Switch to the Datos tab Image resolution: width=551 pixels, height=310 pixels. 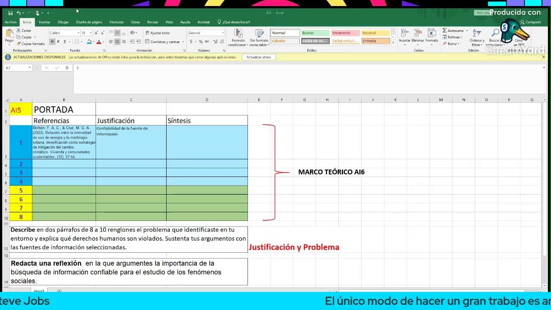(x=136, y=22)
